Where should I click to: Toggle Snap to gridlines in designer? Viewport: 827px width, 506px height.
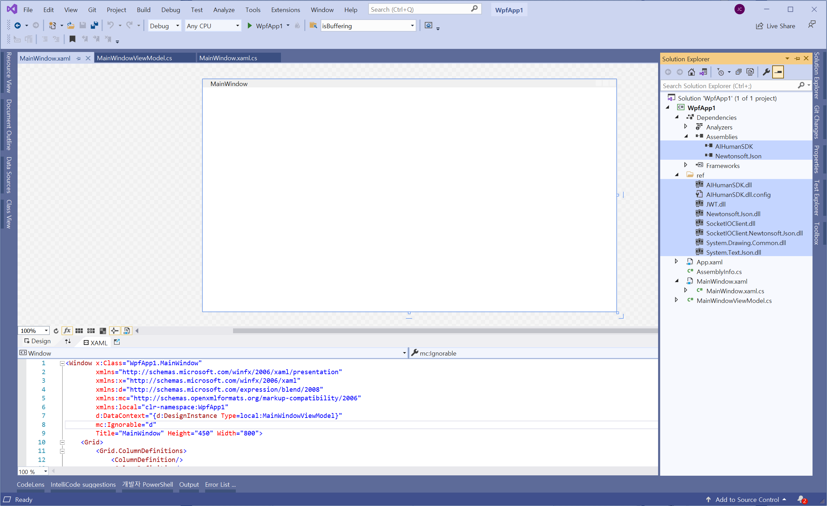click(91, 331)
